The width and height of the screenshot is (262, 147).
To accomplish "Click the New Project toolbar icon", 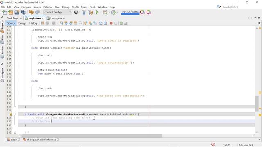I will tap(11, 12).
